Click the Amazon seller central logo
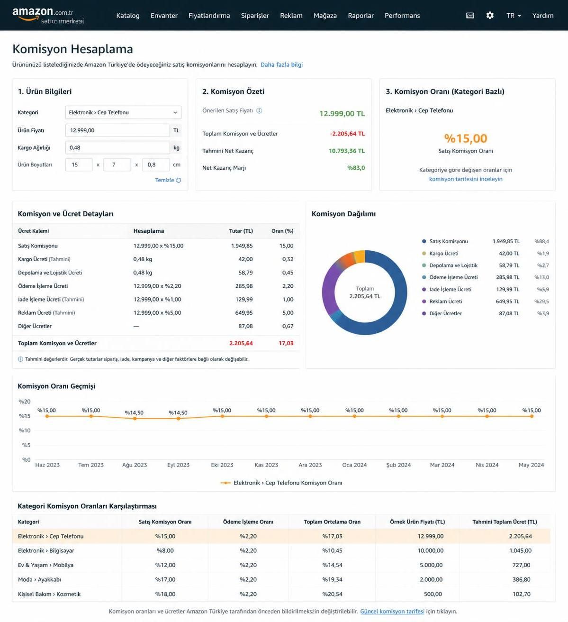This screenshot has width=568, height=622. pos(48,16)
